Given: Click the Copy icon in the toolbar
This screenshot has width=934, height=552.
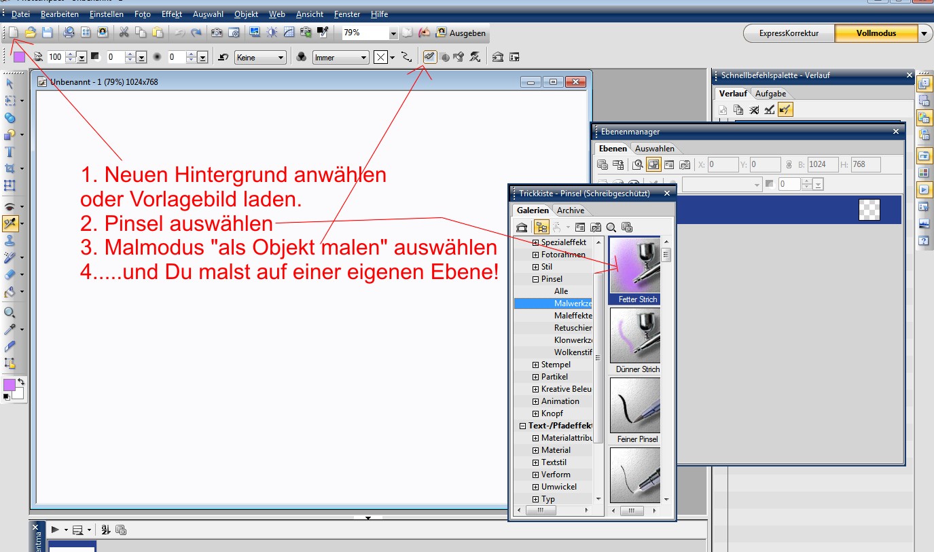Looking at the screenshot, I should click(141, 32).
